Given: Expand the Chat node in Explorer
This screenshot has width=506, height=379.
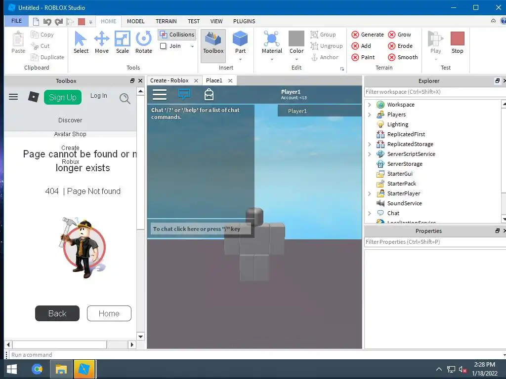Looking at the screenshot, I should tap(370, 213).
